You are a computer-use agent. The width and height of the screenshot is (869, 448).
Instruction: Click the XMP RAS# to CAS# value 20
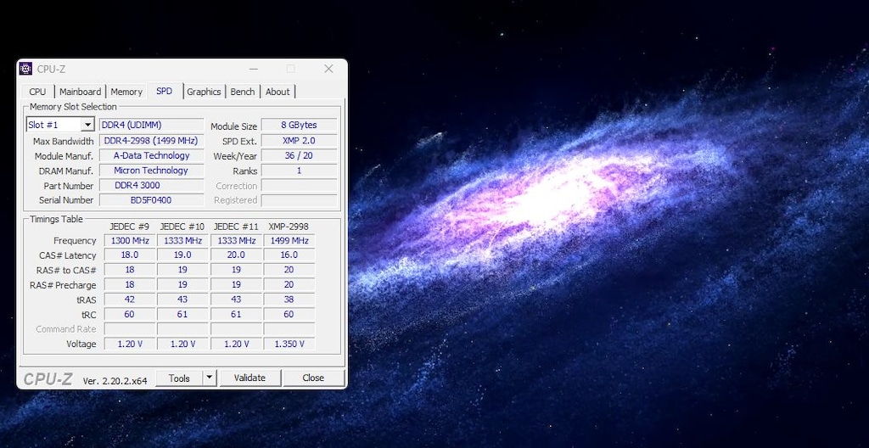(x=289, y=270)
